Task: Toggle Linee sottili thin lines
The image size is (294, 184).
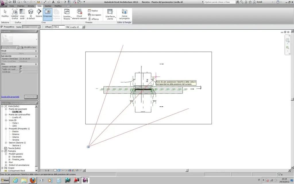Action: (x=22, y=14)
